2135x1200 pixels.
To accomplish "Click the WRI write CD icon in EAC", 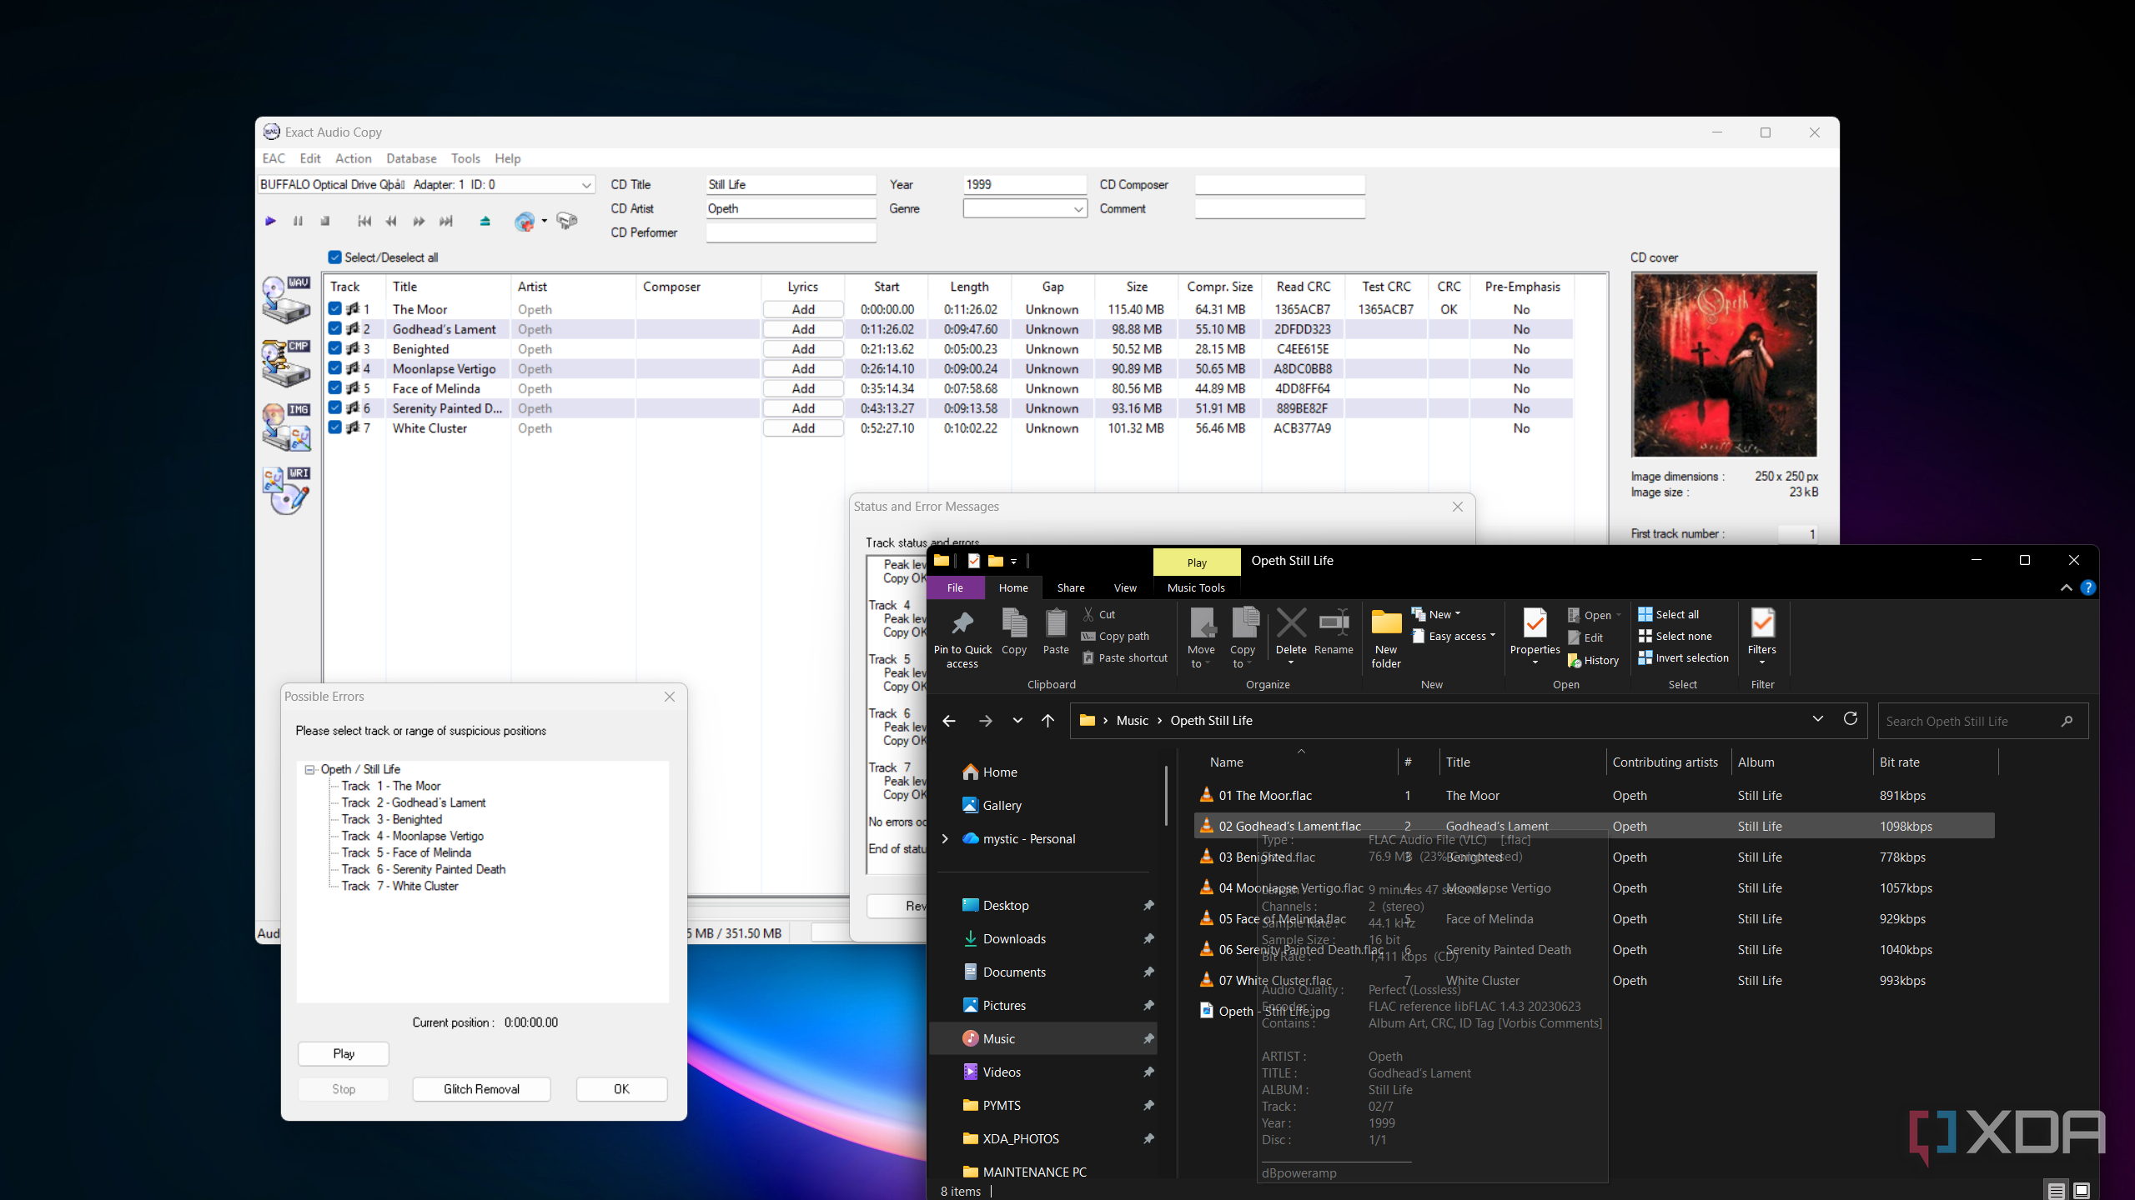I will coord(286,490).
